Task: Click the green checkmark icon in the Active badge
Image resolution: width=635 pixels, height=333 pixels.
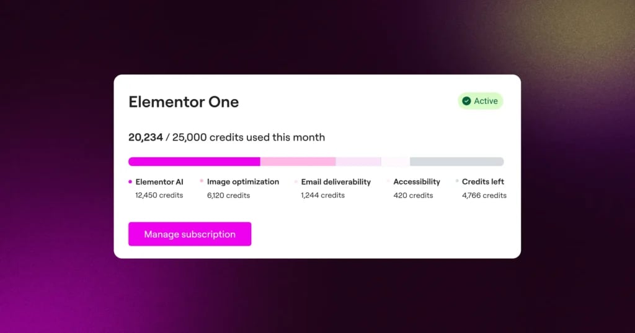Action: click(466, 101)
